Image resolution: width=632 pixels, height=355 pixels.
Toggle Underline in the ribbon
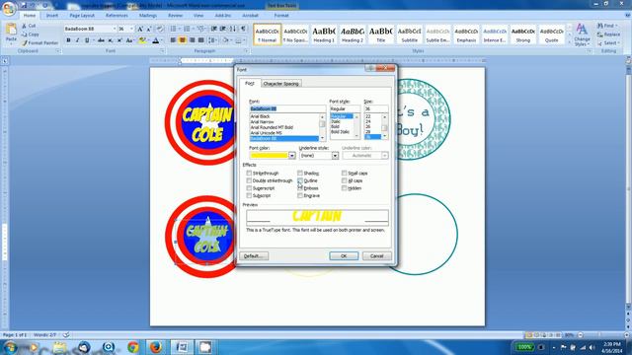tap(87, 40)
